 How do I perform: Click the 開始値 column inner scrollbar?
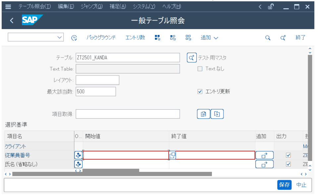coord(111,171)
